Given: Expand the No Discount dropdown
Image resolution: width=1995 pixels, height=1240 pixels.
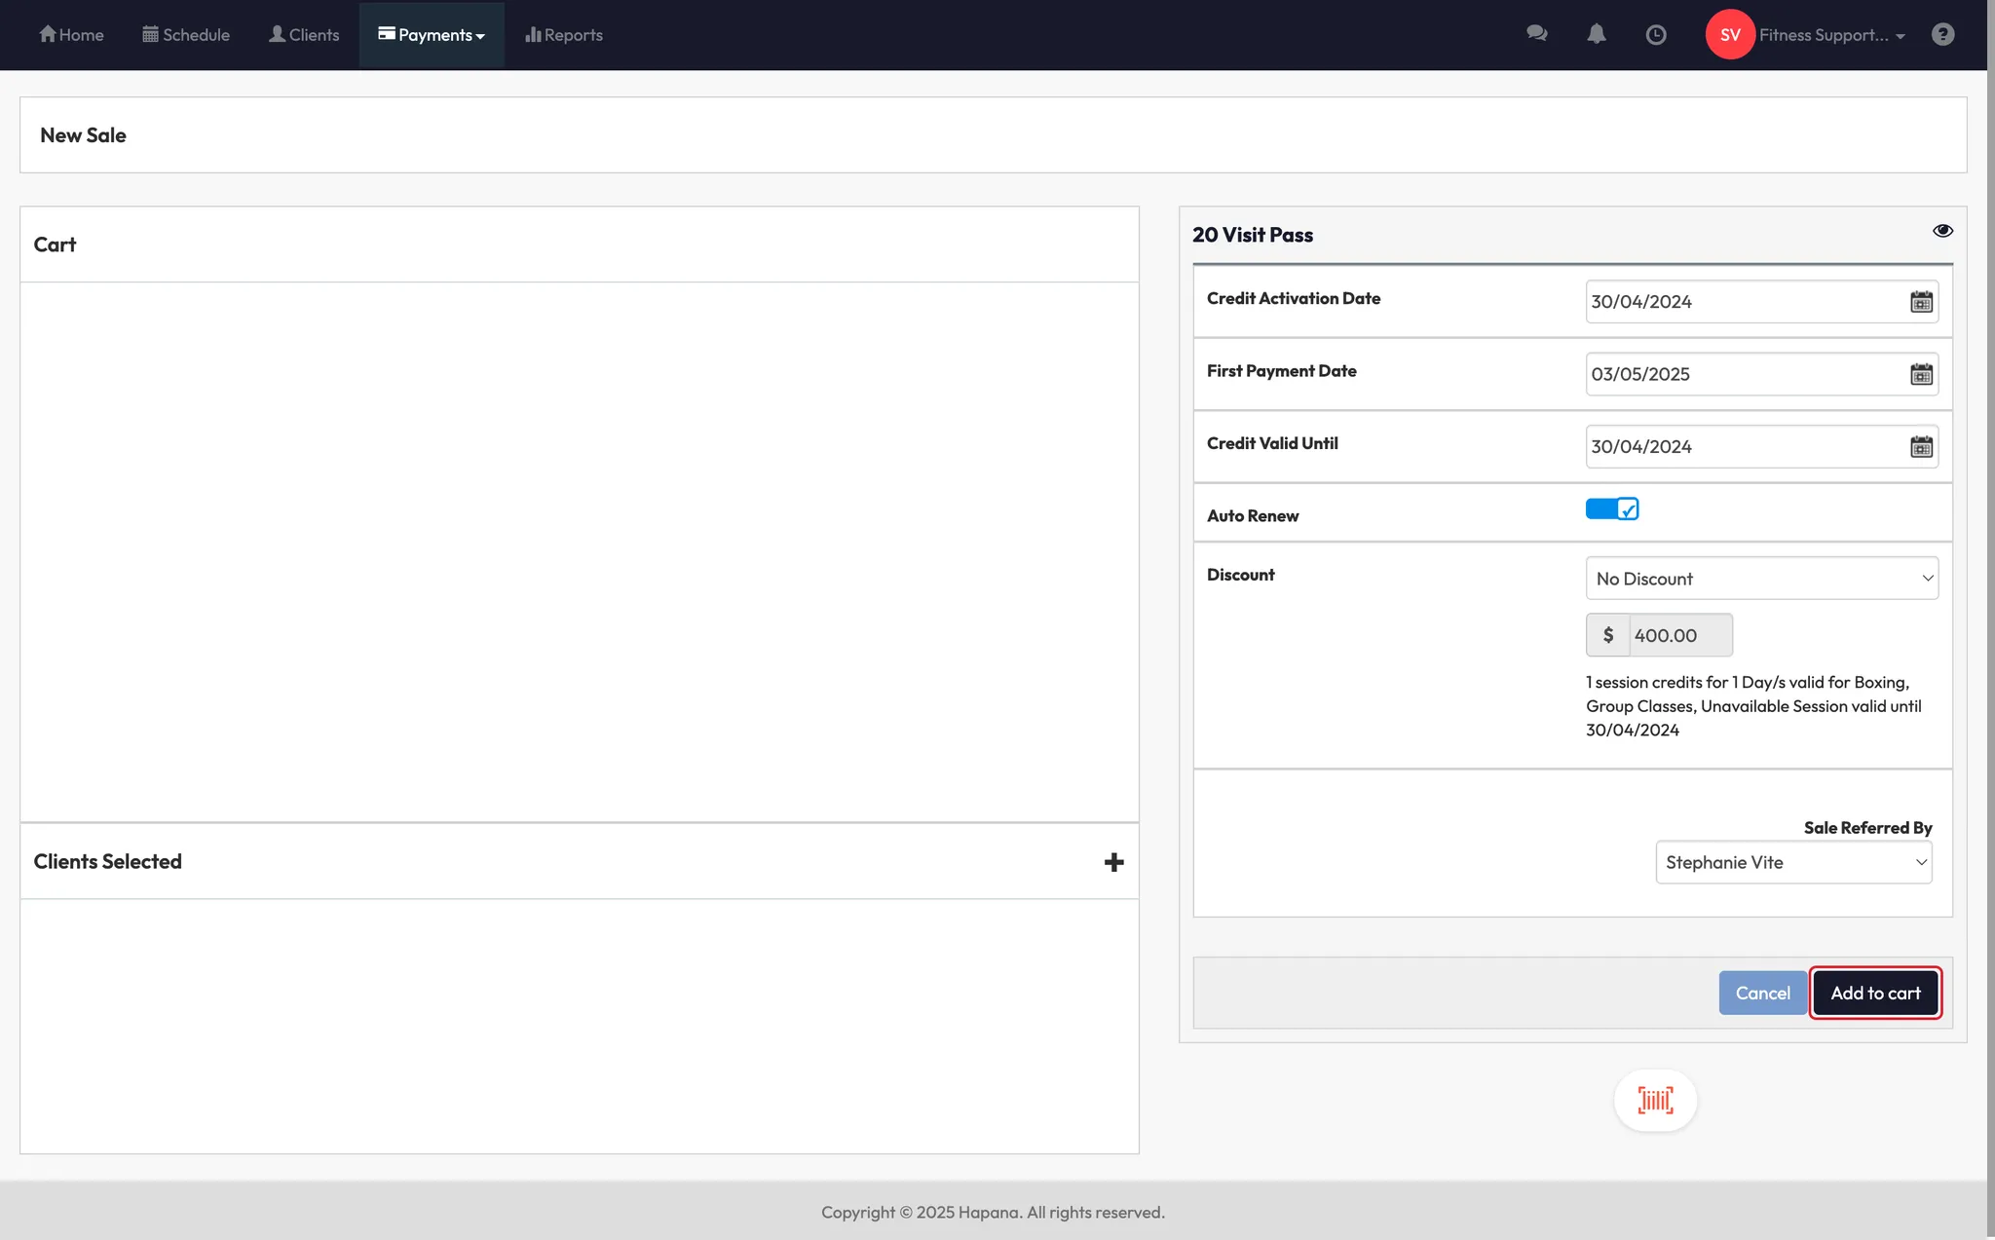Looking at the screenshot, I should click(1761, 579).
